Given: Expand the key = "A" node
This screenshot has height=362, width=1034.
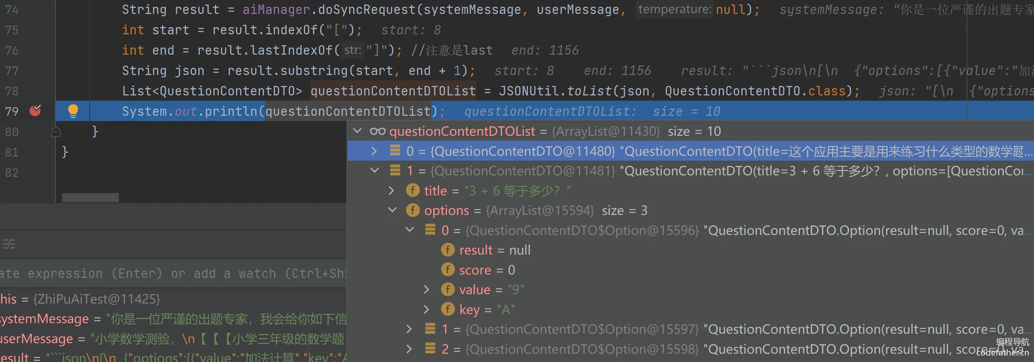Looking at the screenshot, I should coord(426,309).
